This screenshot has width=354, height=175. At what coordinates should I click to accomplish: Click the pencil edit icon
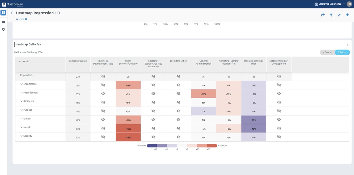(x=339, y=15)
